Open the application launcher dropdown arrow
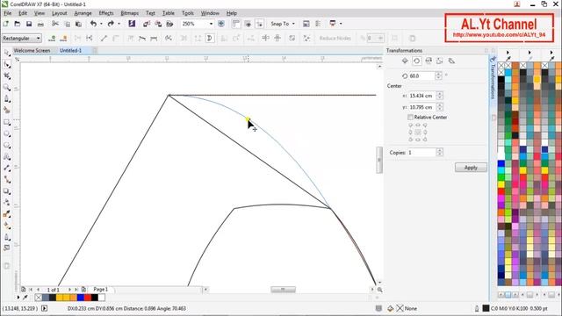 [341, 24]
